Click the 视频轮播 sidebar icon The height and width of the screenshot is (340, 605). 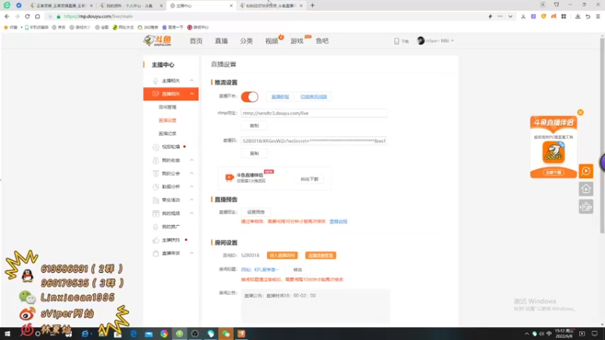tap(156, 147)
